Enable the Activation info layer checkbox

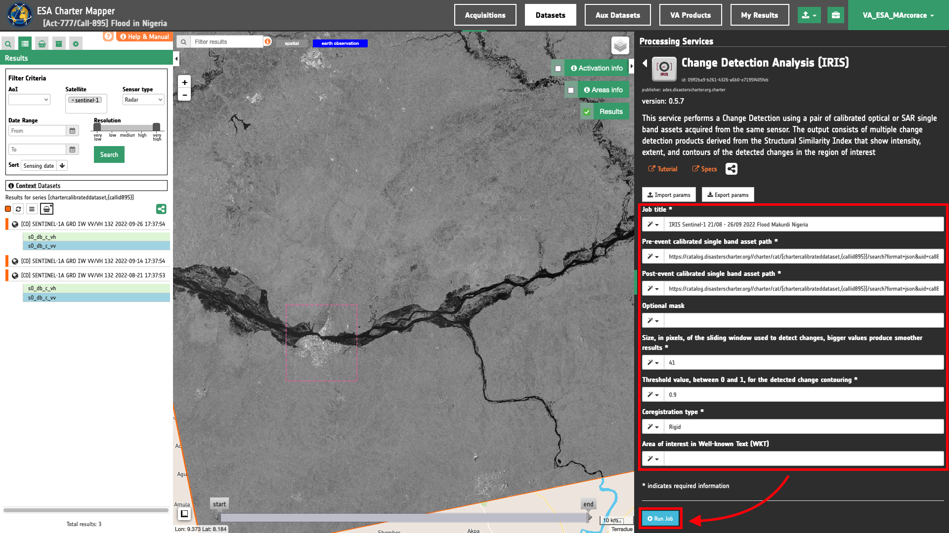(558, 69)
